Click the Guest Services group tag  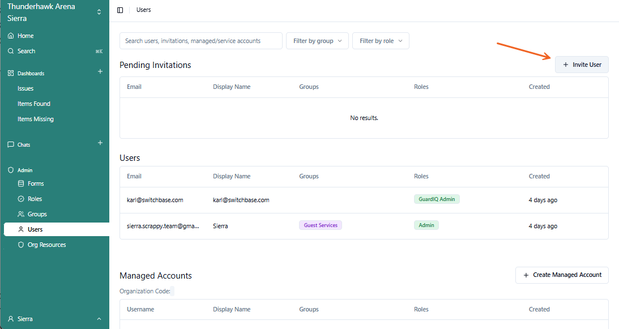[x=321, y=225]
